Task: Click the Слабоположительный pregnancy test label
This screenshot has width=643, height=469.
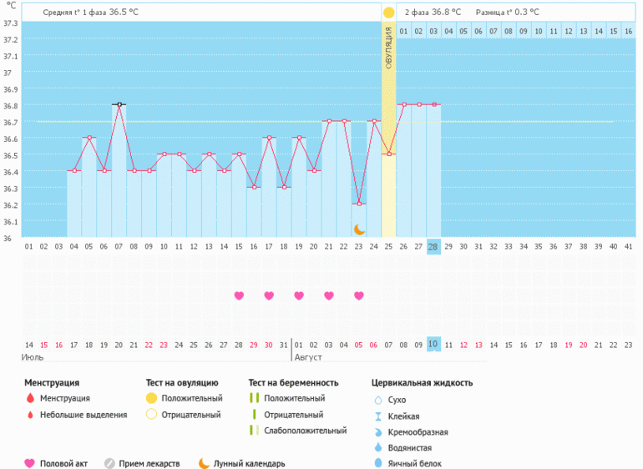Action: click(x=305, y=431)
